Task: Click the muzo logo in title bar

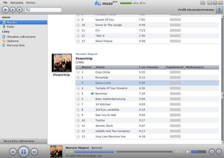Action: click(x=106, y=3)
